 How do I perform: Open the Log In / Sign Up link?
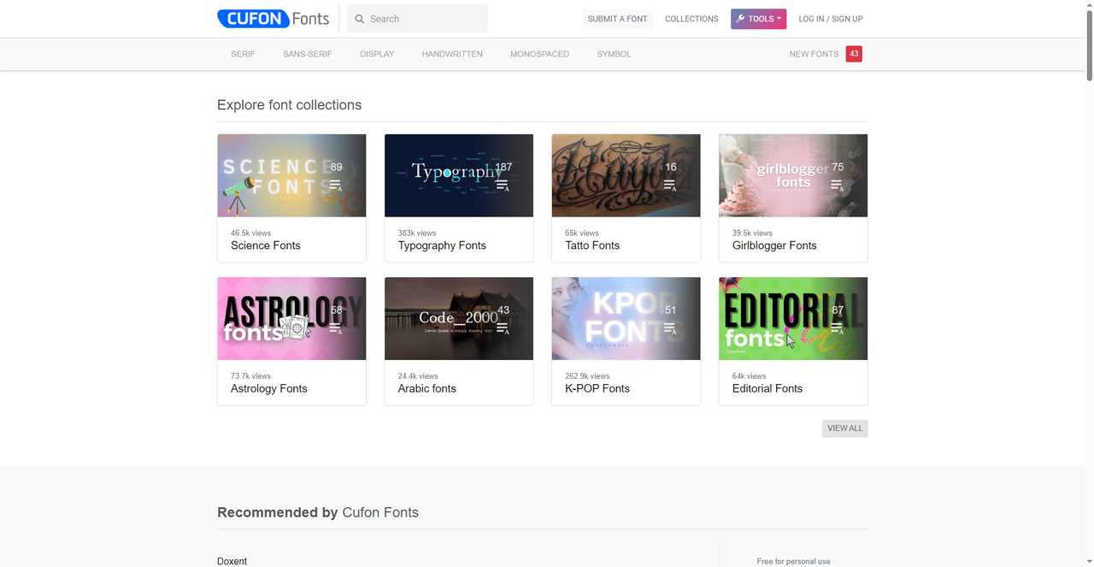coord(830,19)
